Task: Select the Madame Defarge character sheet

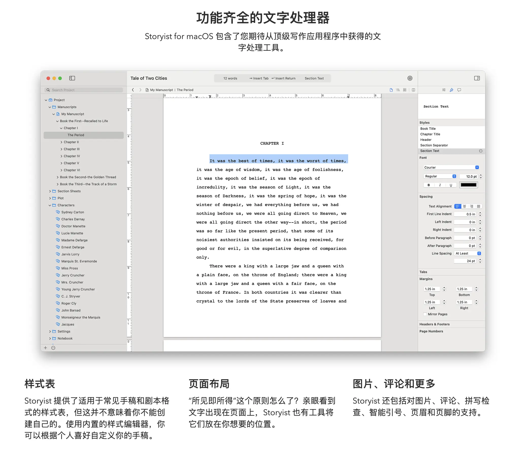Action: click(x=74, y=240)
